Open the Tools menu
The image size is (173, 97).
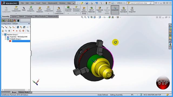[x=44, y=3]
